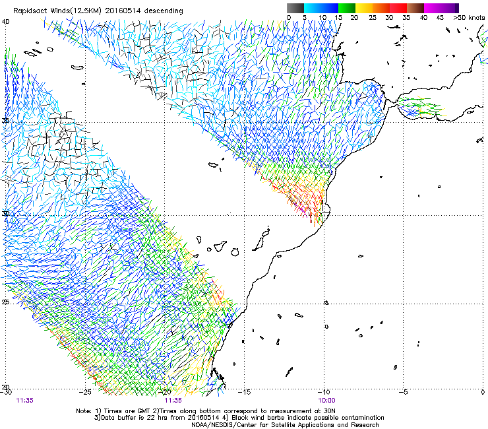The width and height of the screenshot is (488, 429).
Task: Pick the brown 35-40 knots legend swatch
Action: (x=415, y=8)
